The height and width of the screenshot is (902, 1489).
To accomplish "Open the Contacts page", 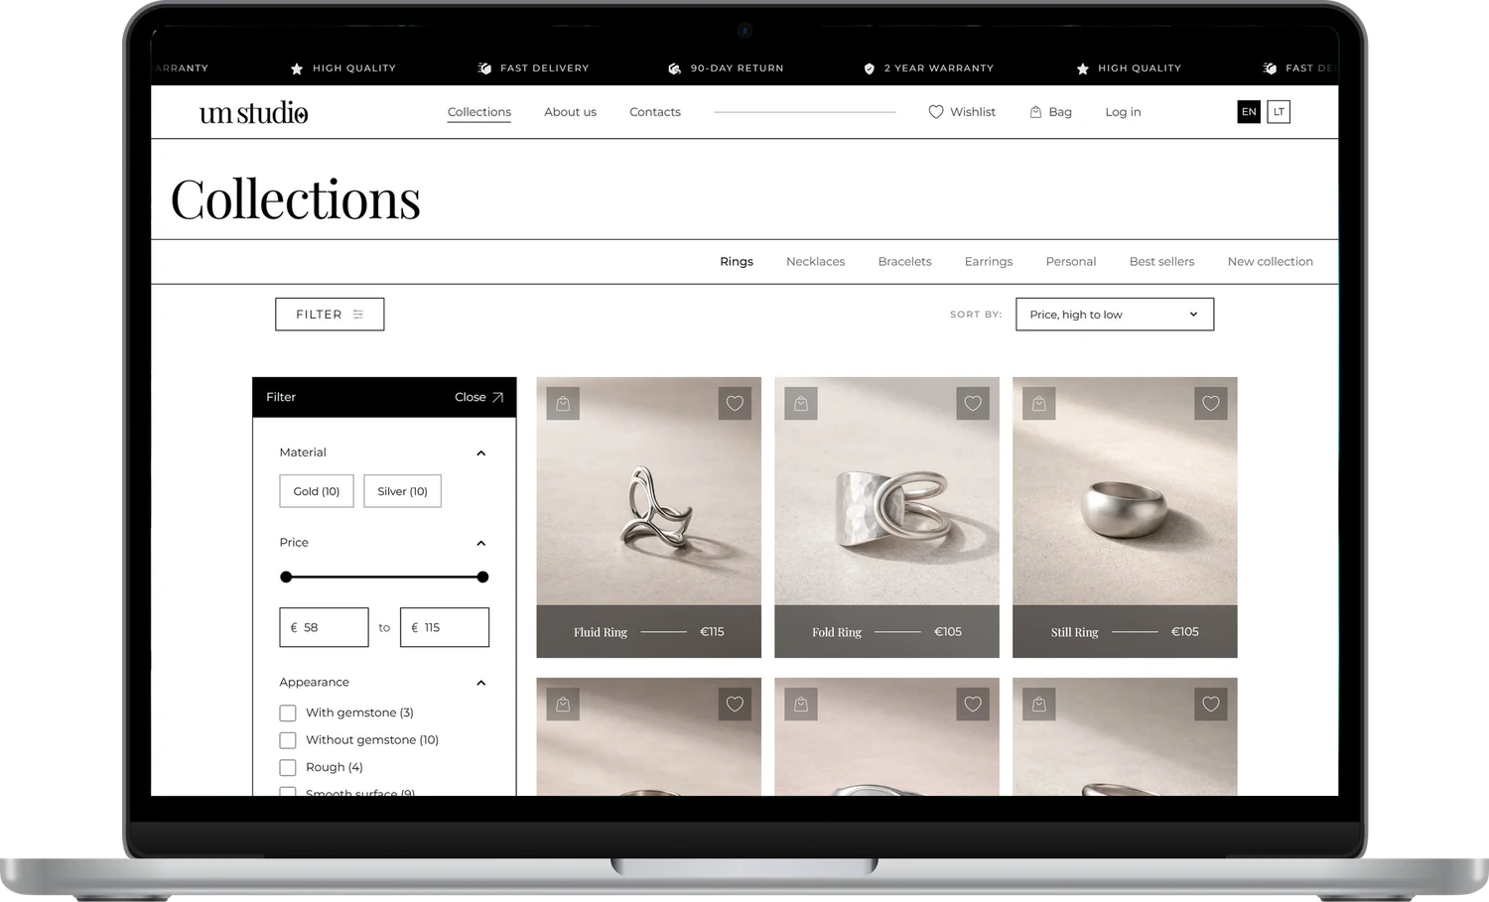I will click(655, 112).
